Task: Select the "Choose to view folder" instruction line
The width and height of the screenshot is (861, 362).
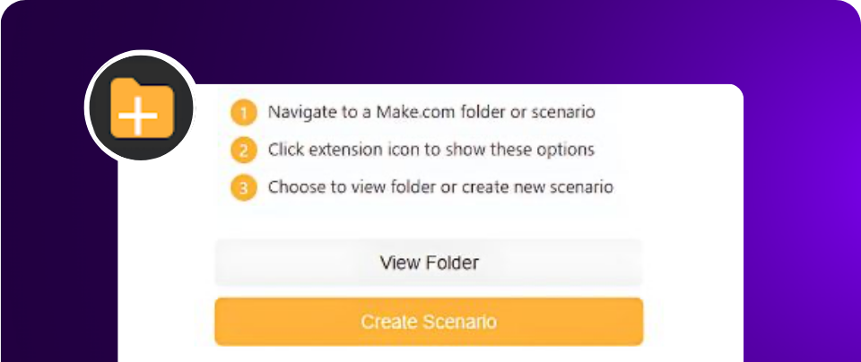Action: coord(439,188)
